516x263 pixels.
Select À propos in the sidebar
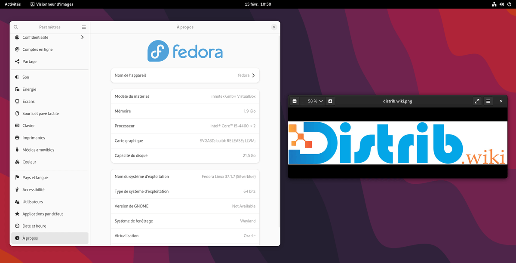tap(50, 238)
